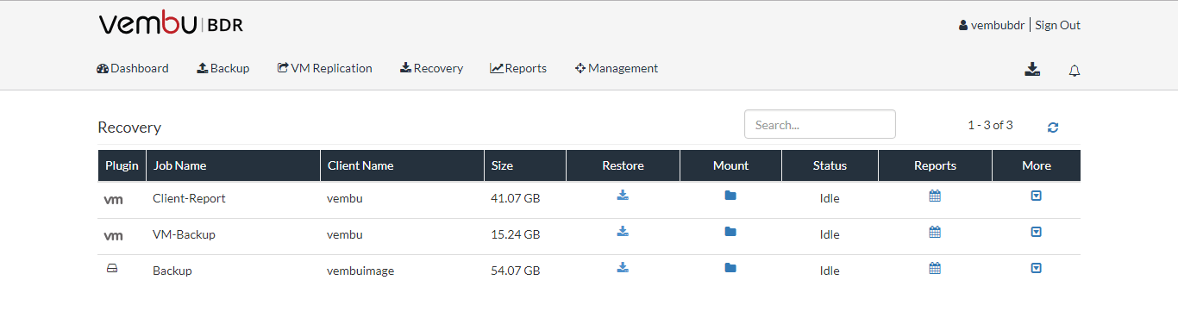Click the 1 - 3 of 3 counter
Image resolution: width=1178 pixels, height=330 pixels.
coord(990,125)
